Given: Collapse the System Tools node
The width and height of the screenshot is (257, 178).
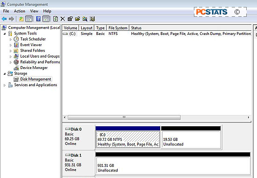Looking at the screenshot, I should [5, 34].
